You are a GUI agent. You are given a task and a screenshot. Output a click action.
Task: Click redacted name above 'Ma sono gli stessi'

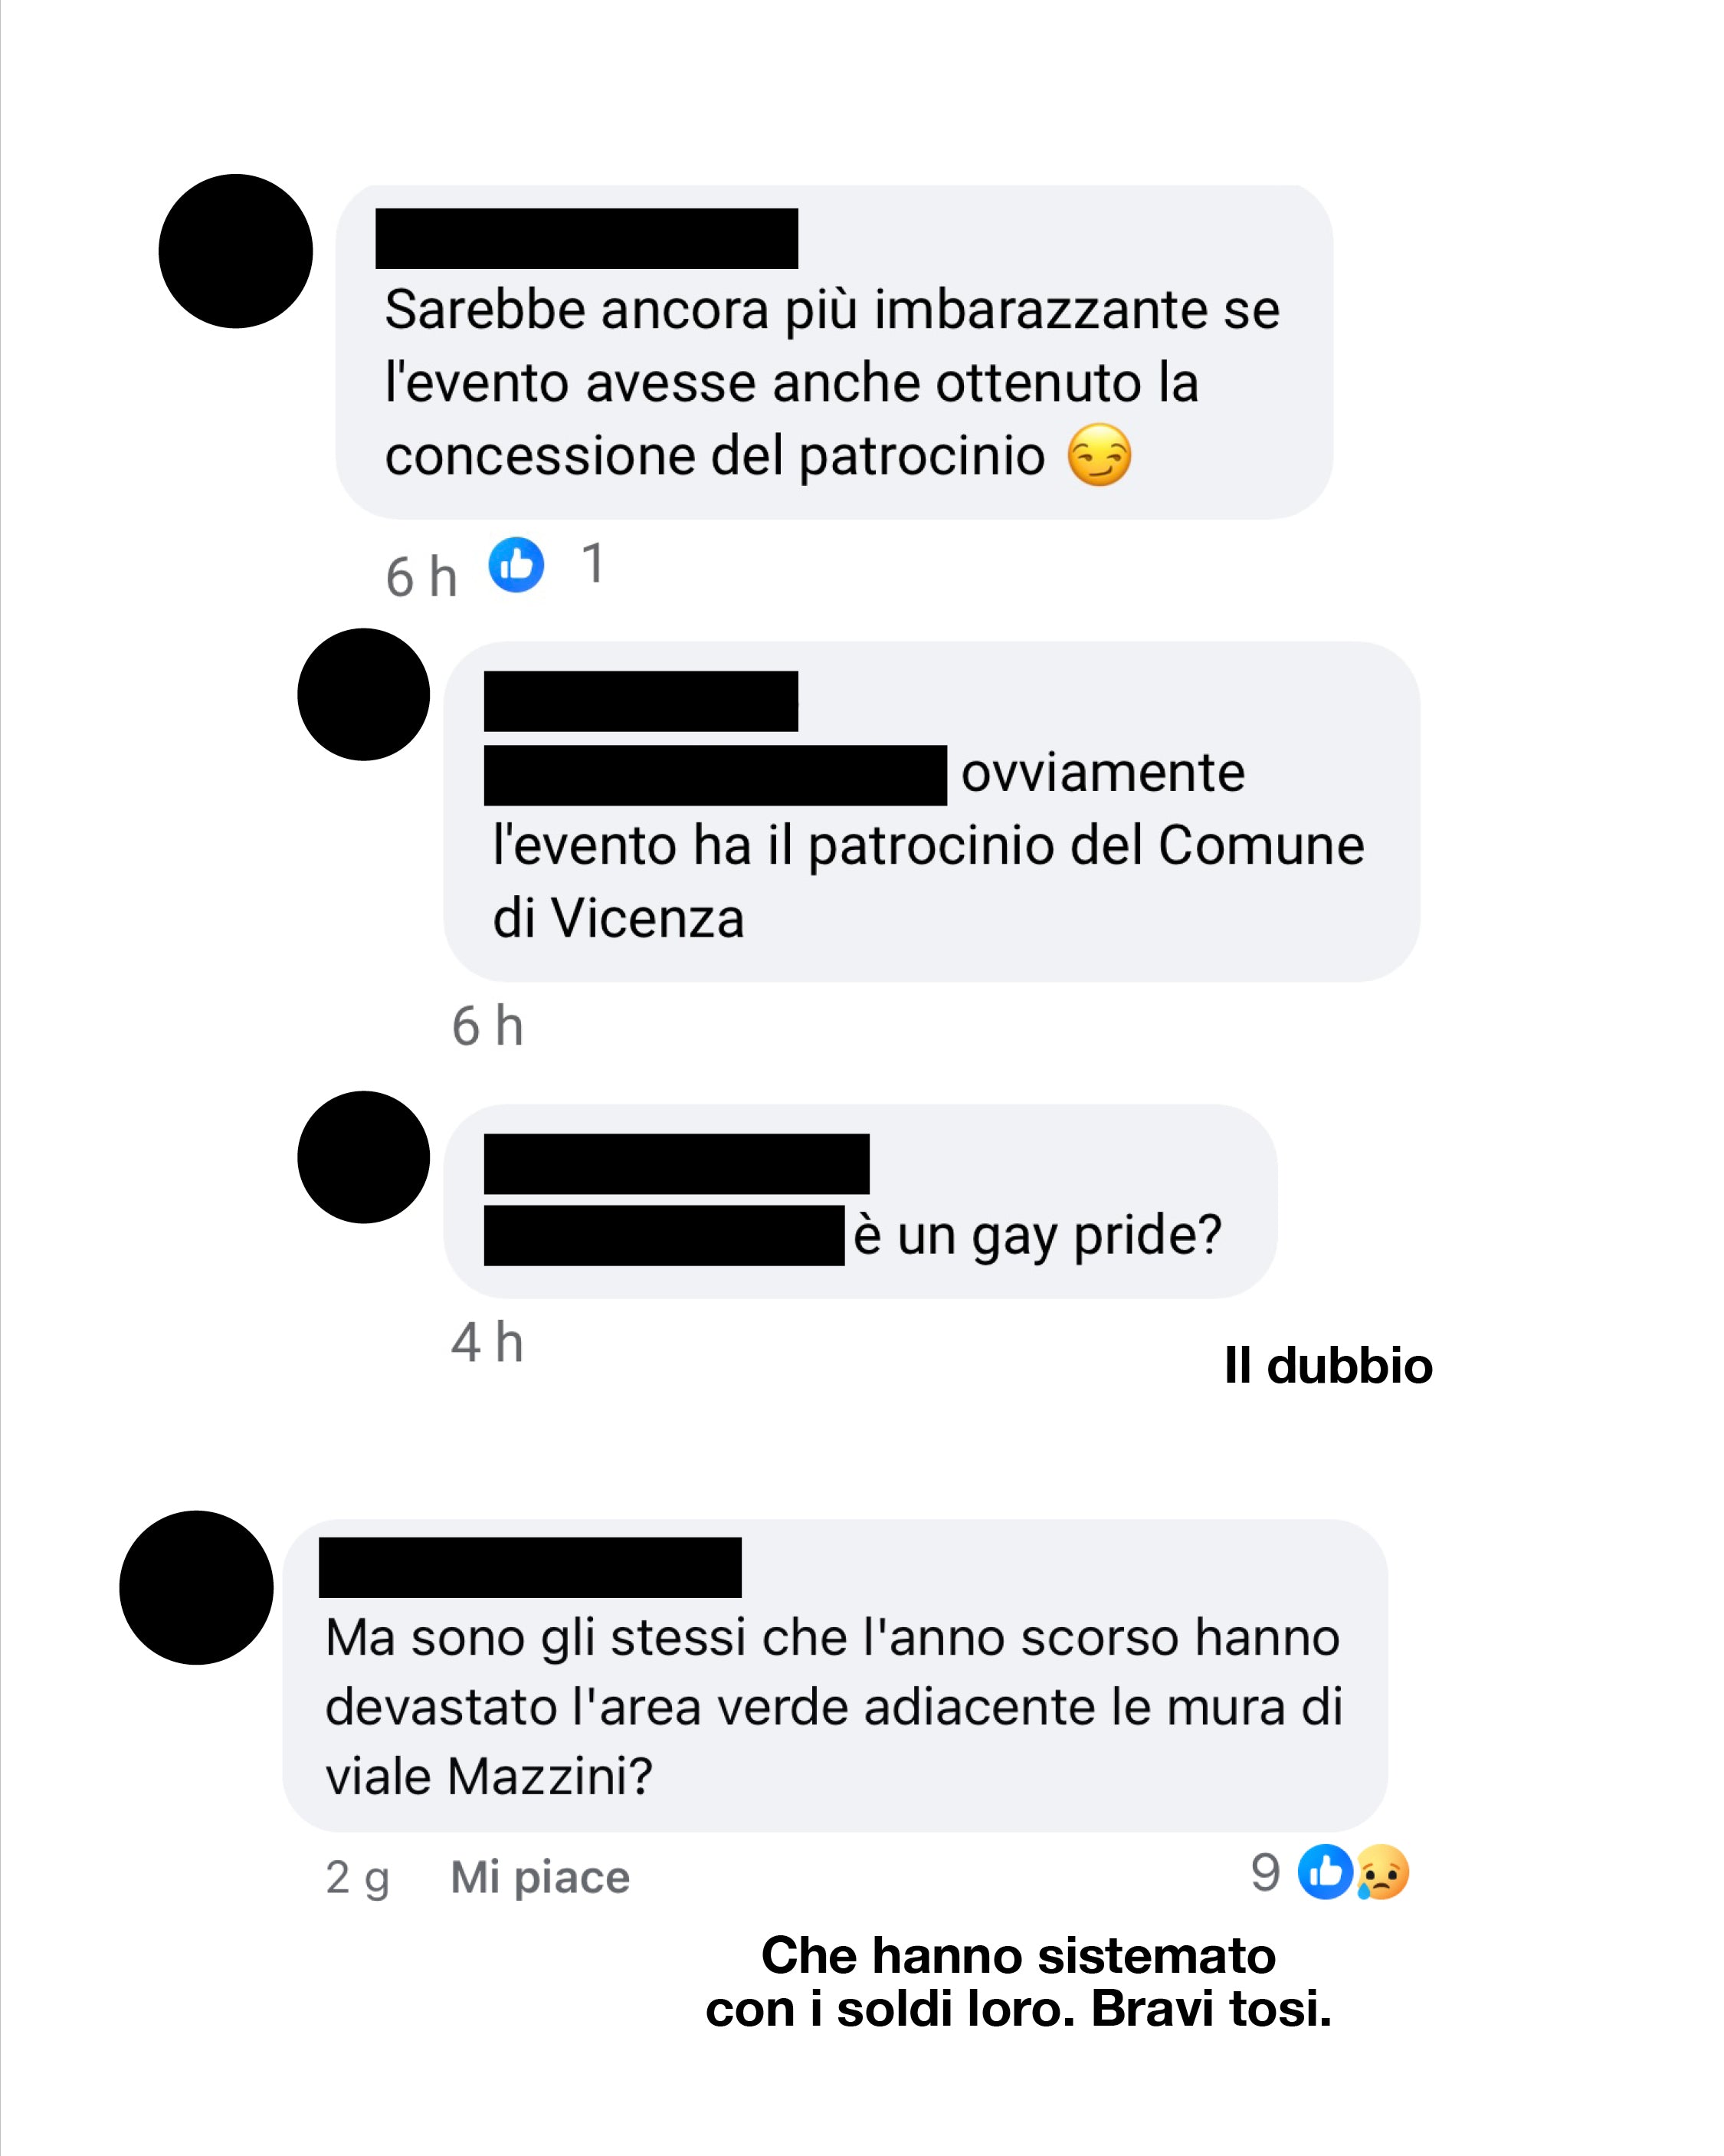[530, 1567]
